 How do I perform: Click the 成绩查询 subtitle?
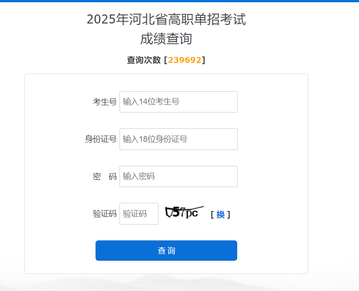click(166, 39)
